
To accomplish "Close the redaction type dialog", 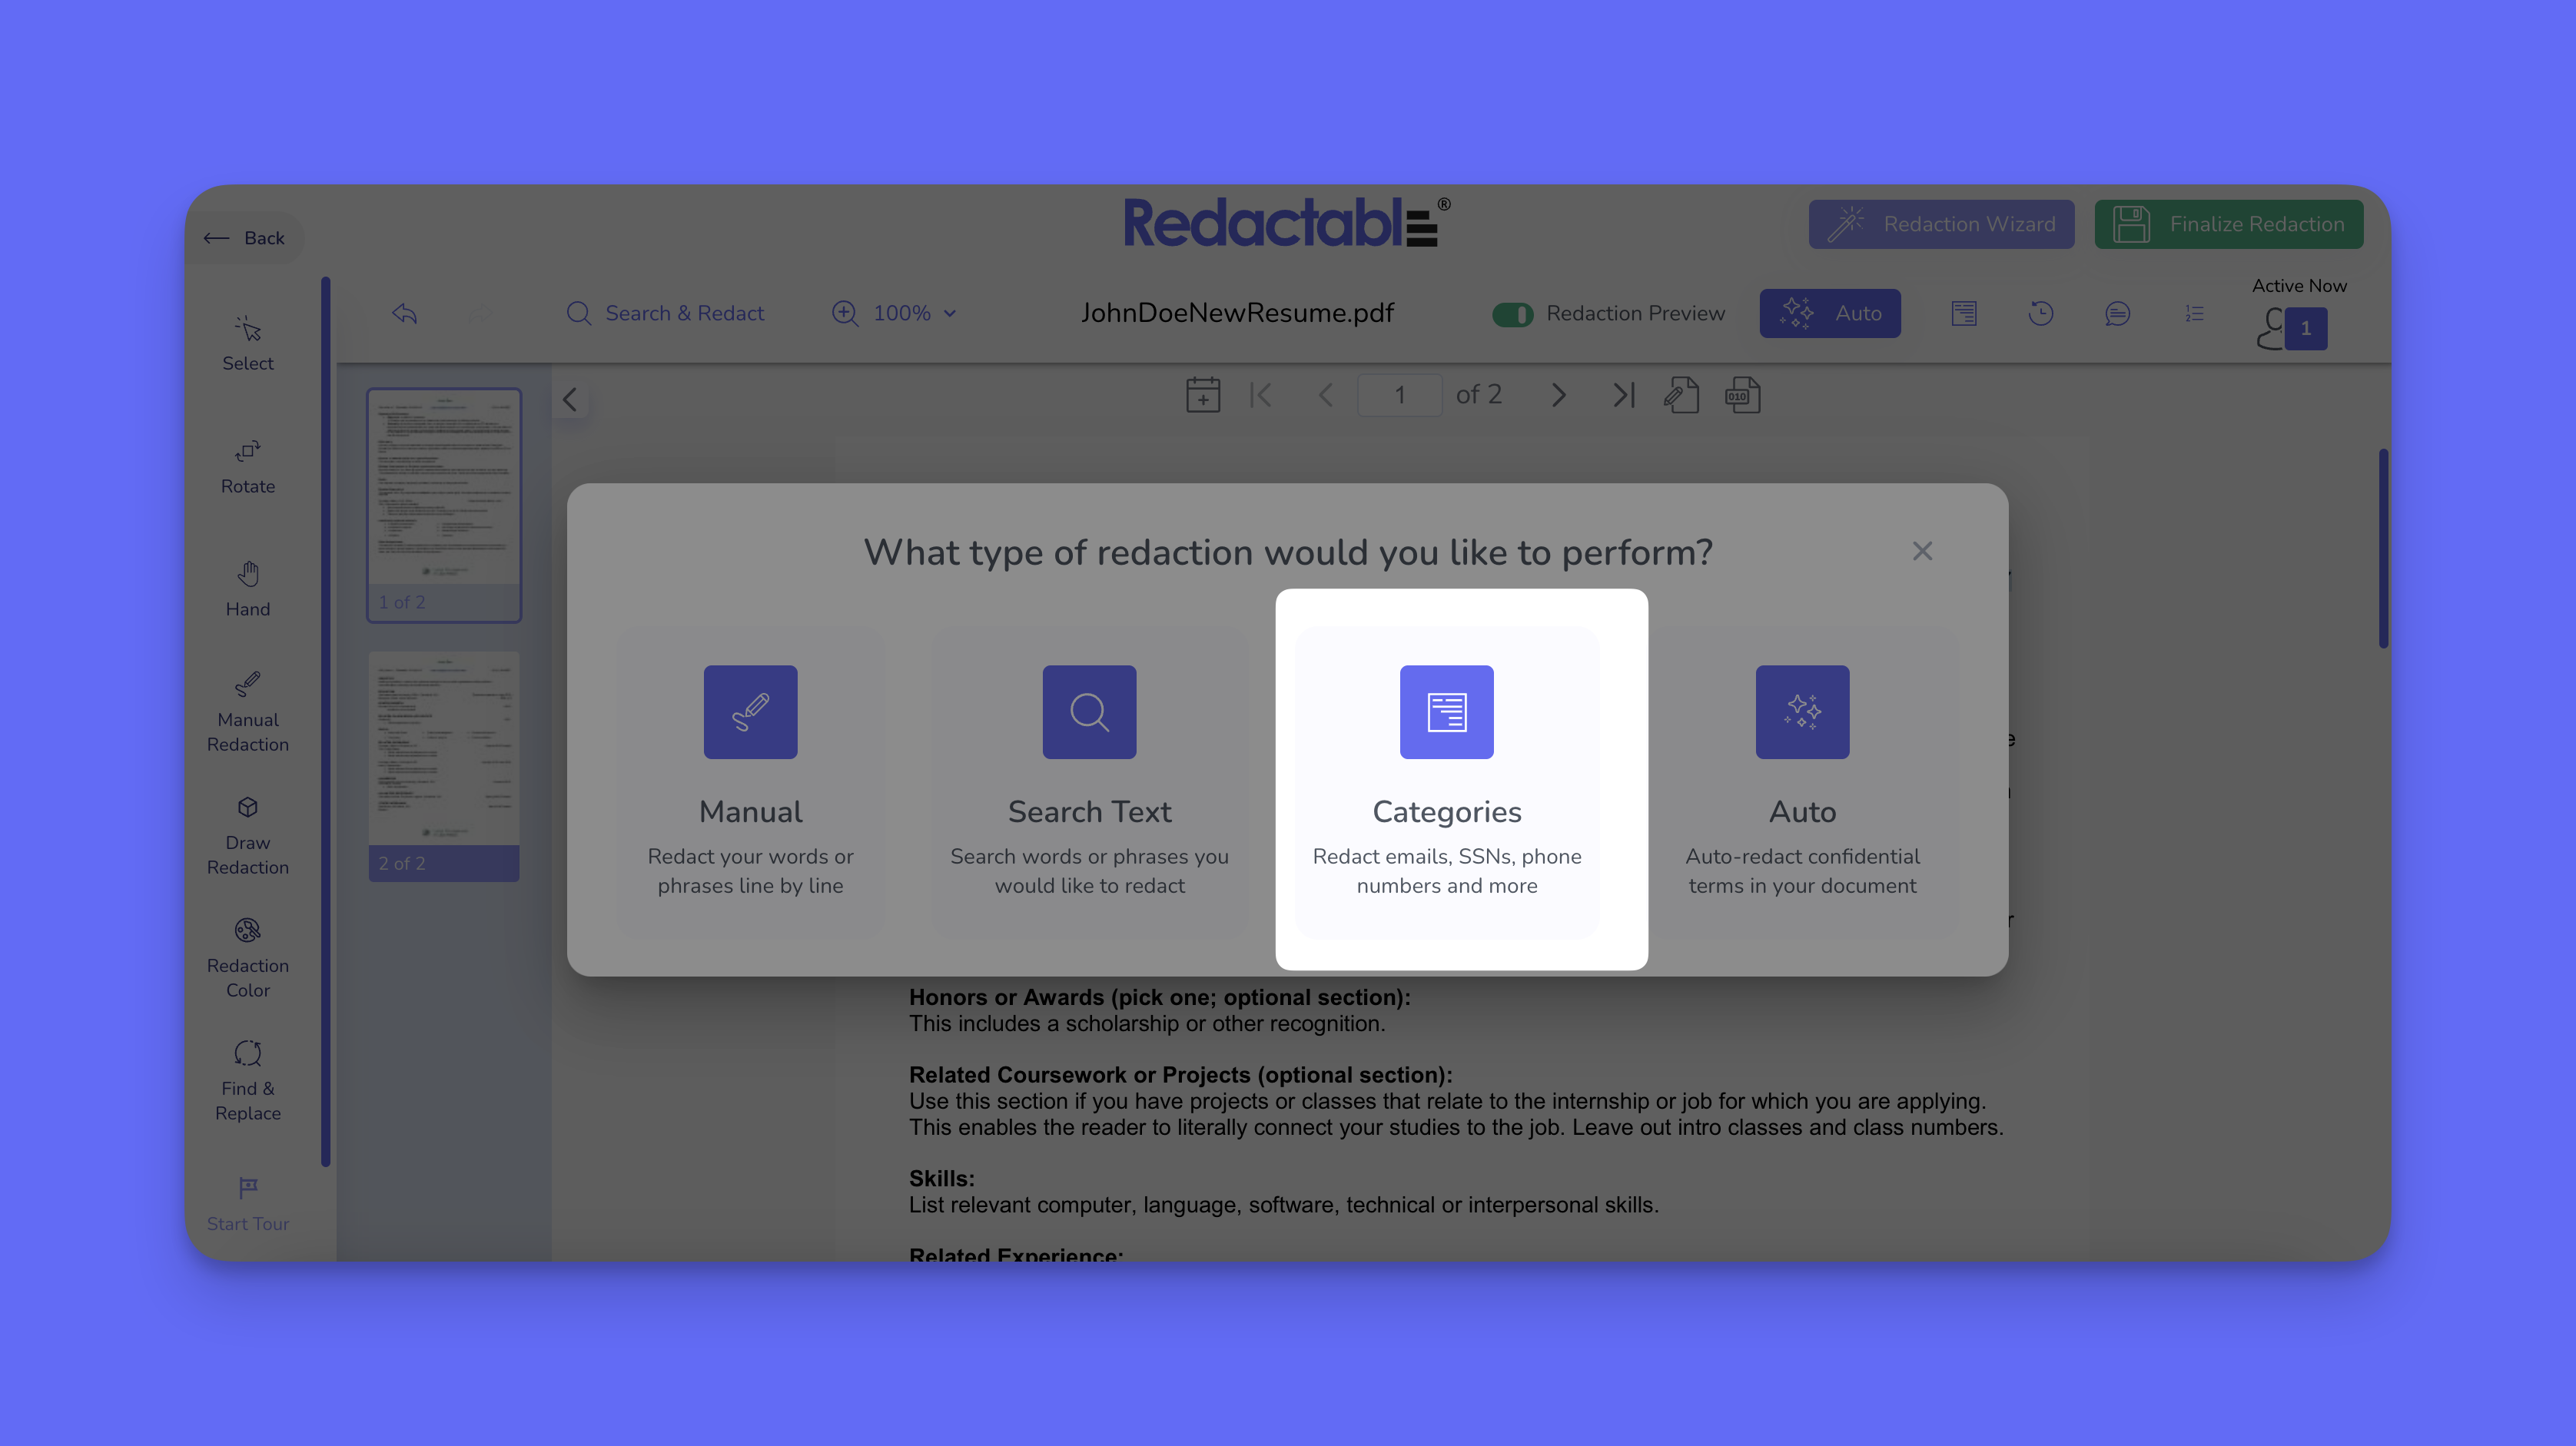I will (x=1922, y=551).
